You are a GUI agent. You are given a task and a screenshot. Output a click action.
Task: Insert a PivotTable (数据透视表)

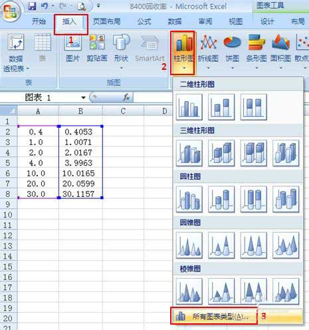coord(16,53)
